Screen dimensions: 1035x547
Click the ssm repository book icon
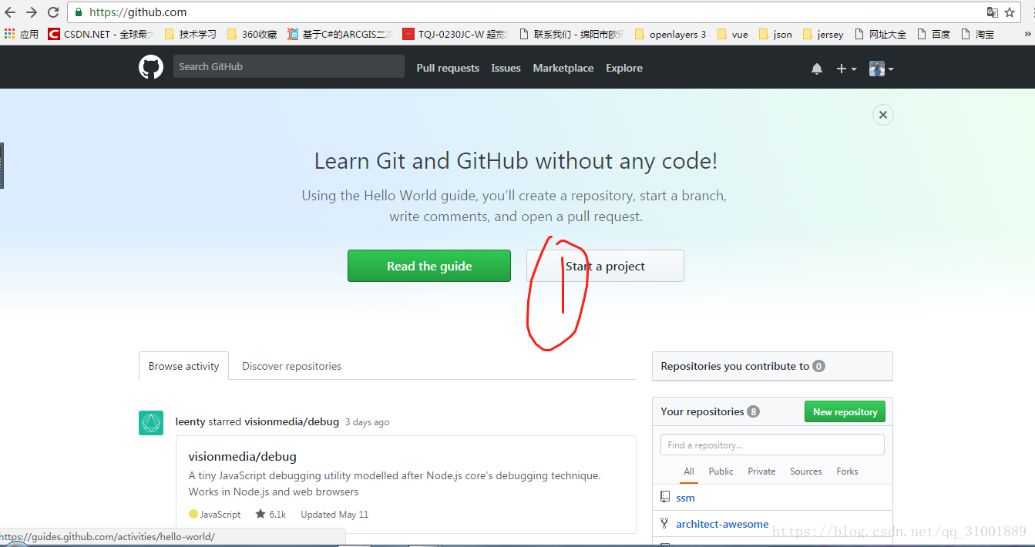pos(665,498)
